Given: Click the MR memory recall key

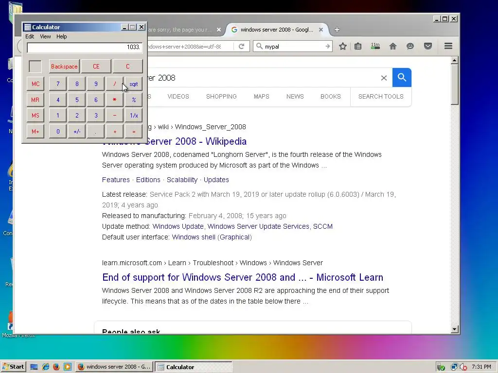Looking at the screenshot, I should [x=35, y=100].
